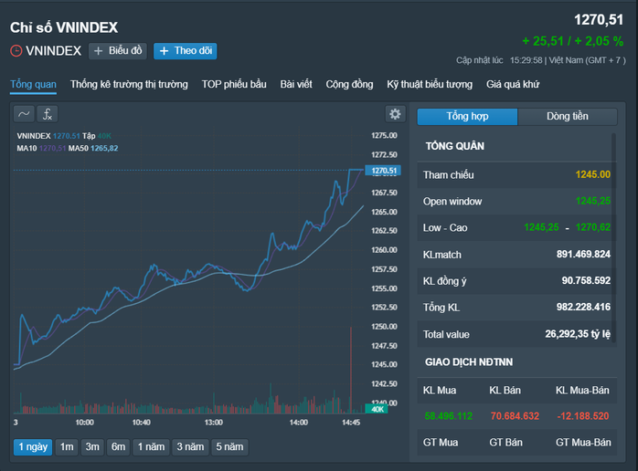This screenshot has height=471, width=638.
Task: Click the KL Mua value 58.496.112
Action: tap(449, 416)
